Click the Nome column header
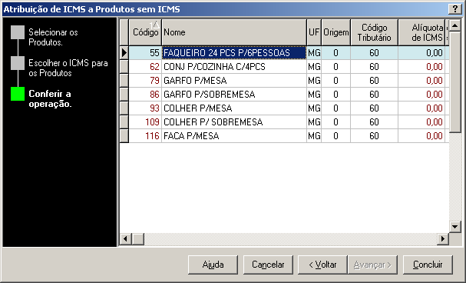Viewport: 466px width, 283px height. [x=234, y=32]
